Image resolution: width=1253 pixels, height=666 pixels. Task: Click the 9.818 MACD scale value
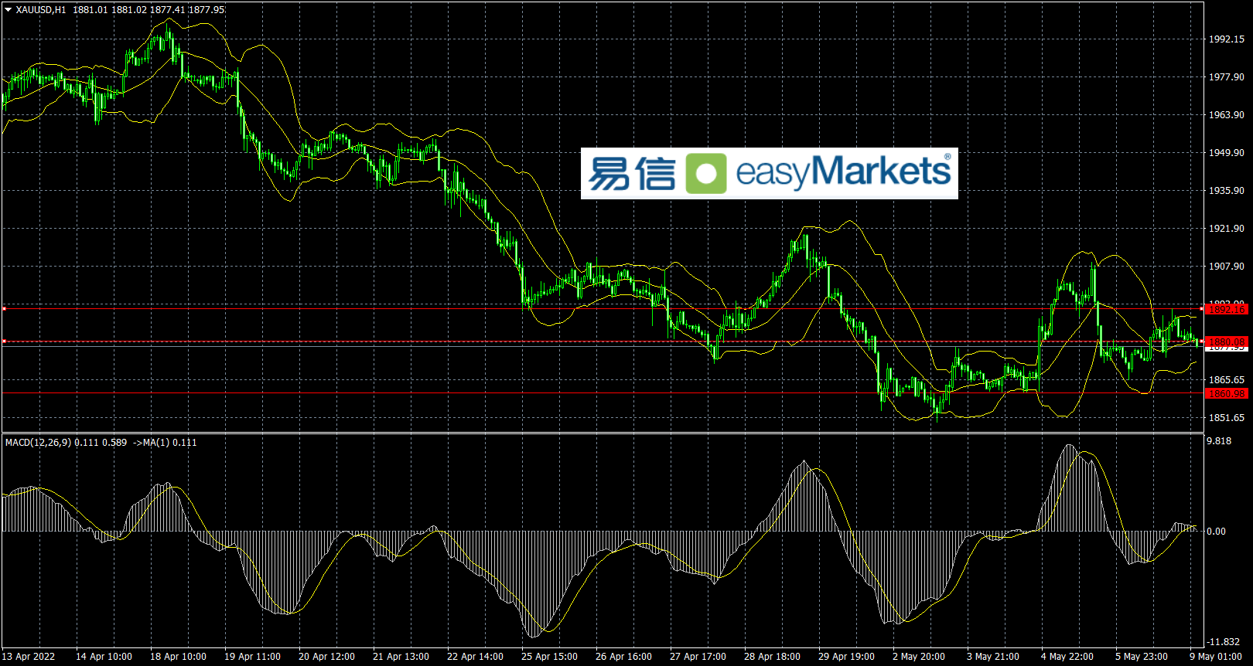(x=1219, y=441)
